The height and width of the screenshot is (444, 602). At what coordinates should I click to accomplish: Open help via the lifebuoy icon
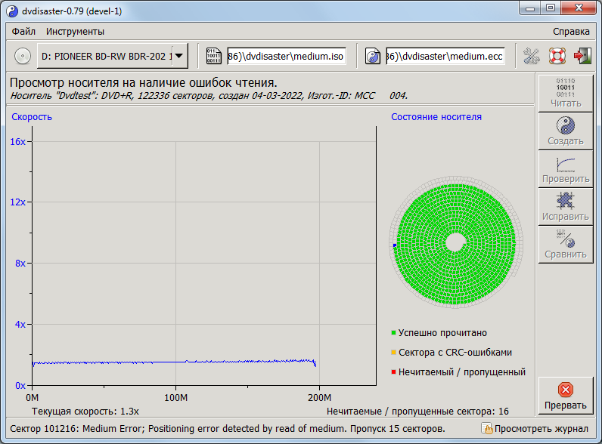click(x=557, y=56)
